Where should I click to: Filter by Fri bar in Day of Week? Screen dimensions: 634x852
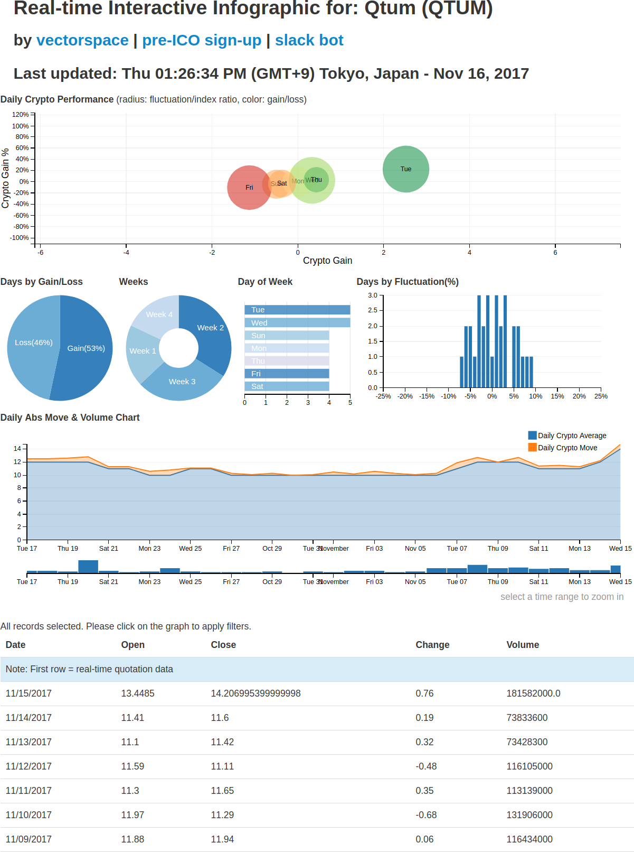[x=287, y=373]
